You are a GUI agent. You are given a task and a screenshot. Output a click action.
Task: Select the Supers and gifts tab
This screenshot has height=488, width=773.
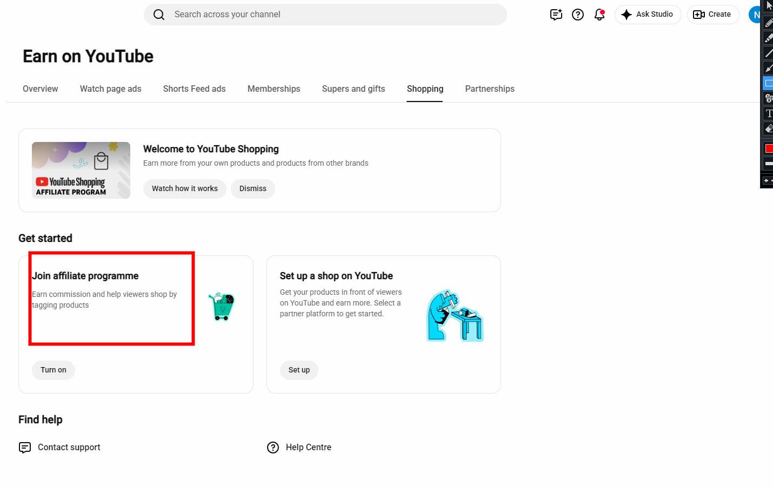354,89
